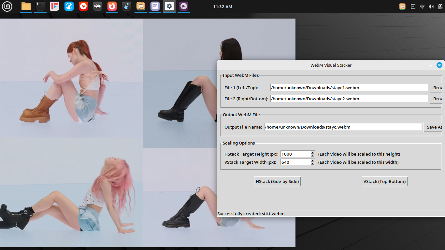Image resolution: width=445 pixels, height=250 pixels.
Task: Open the purple text document app icon
Action: coord(155,6)
